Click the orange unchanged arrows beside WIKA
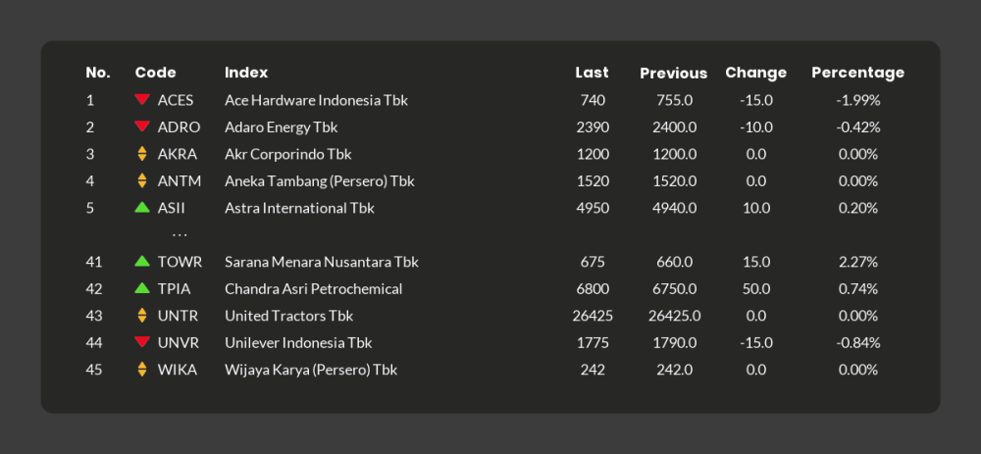The image size is (981, 454). [x=142, y=370]
